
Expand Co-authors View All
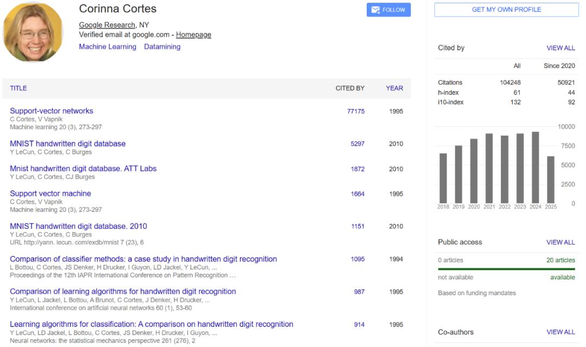click(560, 332)
